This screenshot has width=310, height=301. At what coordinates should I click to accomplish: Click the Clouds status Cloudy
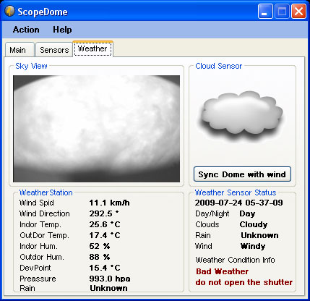[x=254, y=224]
